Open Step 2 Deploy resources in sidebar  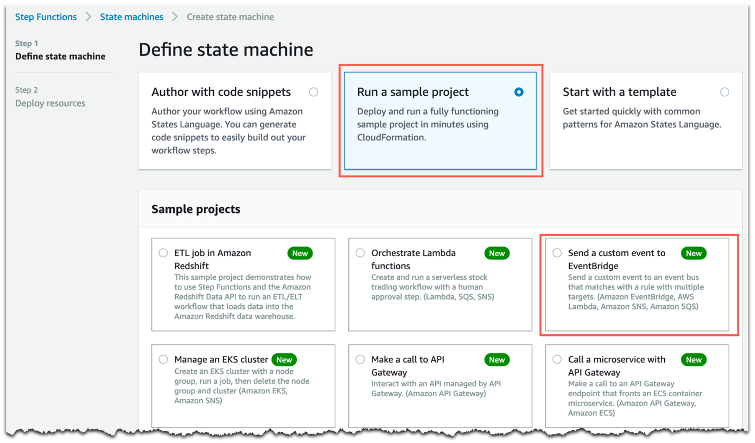[50, 103]
